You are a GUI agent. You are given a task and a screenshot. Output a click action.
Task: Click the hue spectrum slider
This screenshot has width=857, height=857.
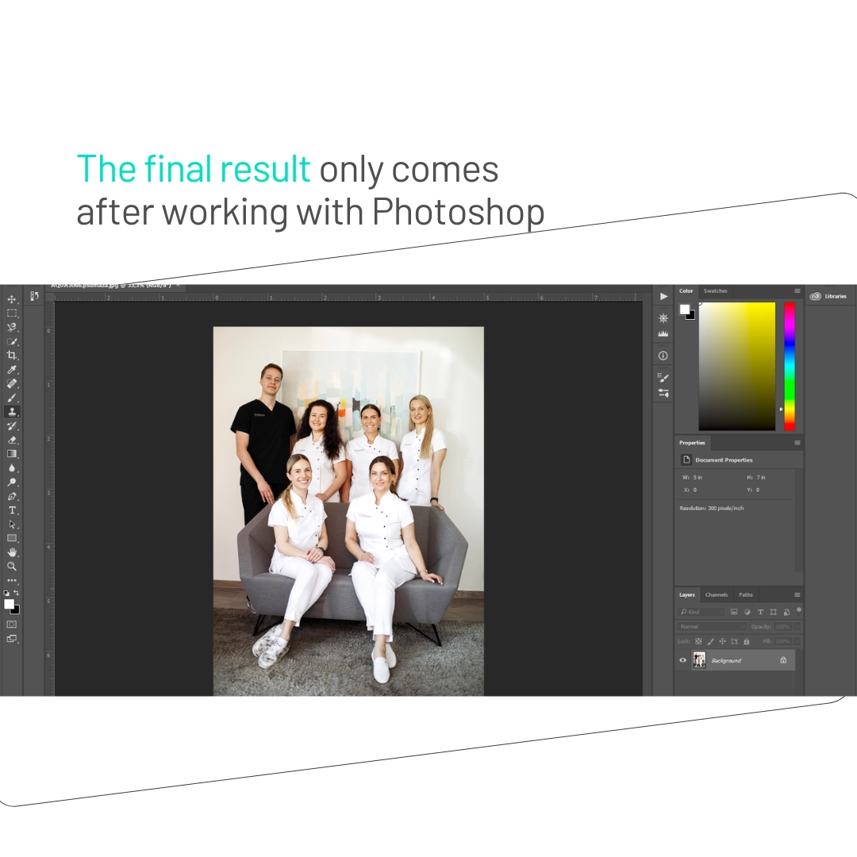point(790,366)
